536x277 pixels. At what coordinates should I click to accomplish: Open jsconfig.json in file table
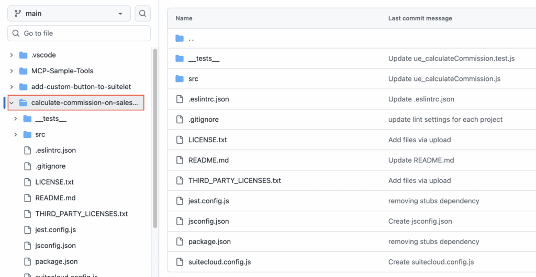(208, 221)
